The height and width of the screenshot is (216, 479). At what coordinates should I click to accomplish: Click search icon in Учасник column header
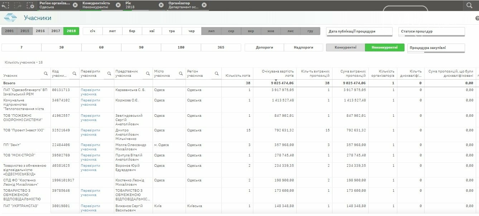click(46, 74)
